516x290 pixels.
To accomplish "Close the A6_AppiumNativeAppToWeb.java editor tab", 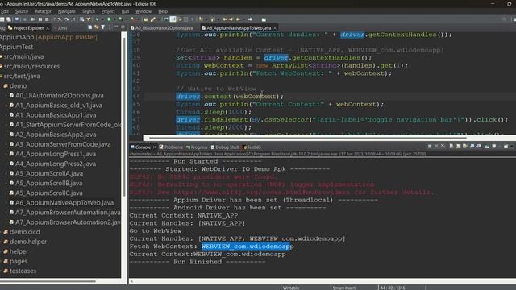I will pyautogui.click(x=275, y=28).
